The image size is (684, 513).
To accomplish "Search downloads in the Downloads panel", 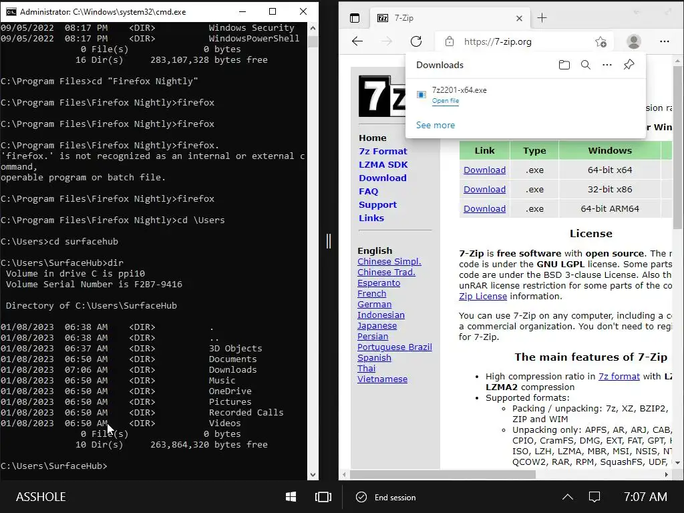I will click(x=585, y=65).
